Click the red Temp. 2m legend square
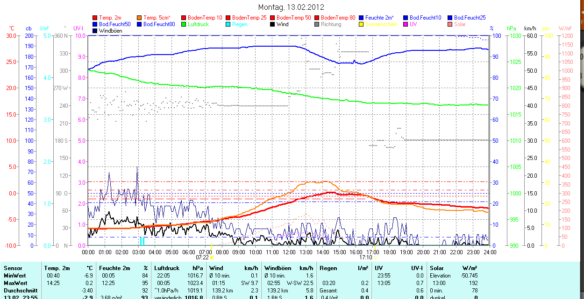Screen dimensions: 584x299 [95, 18]
